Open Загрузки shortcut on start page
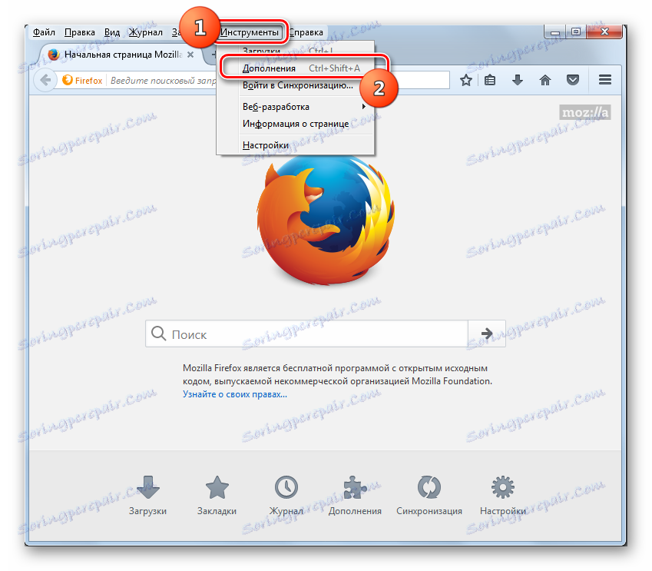The height and width of the screenshot is (571, 652). tap(147, 496)
